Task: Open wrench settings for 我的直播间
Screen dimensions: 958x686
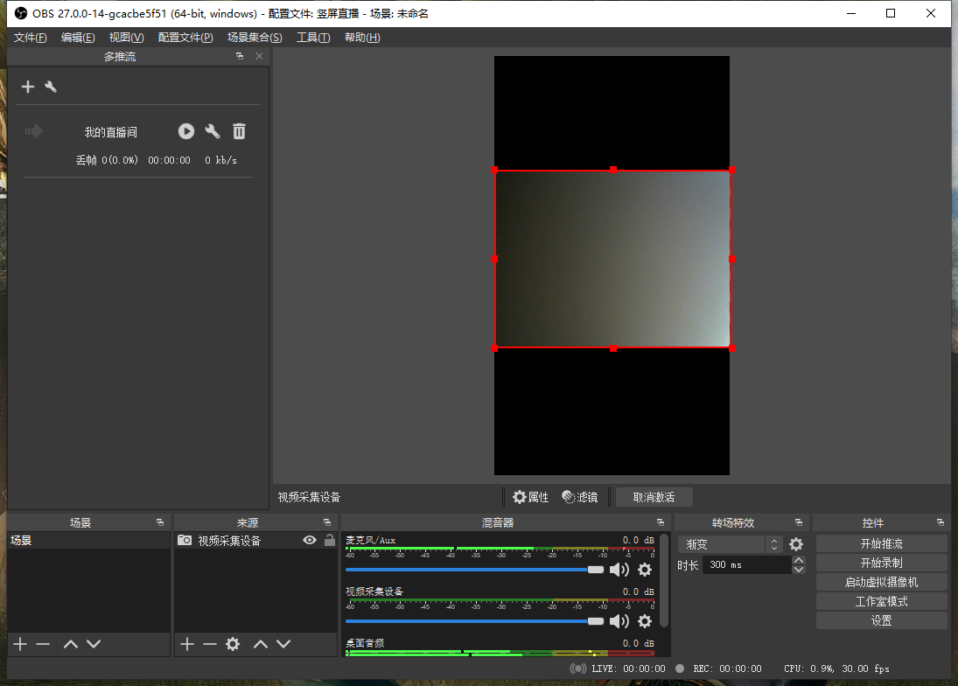Action: click(213, 131)
